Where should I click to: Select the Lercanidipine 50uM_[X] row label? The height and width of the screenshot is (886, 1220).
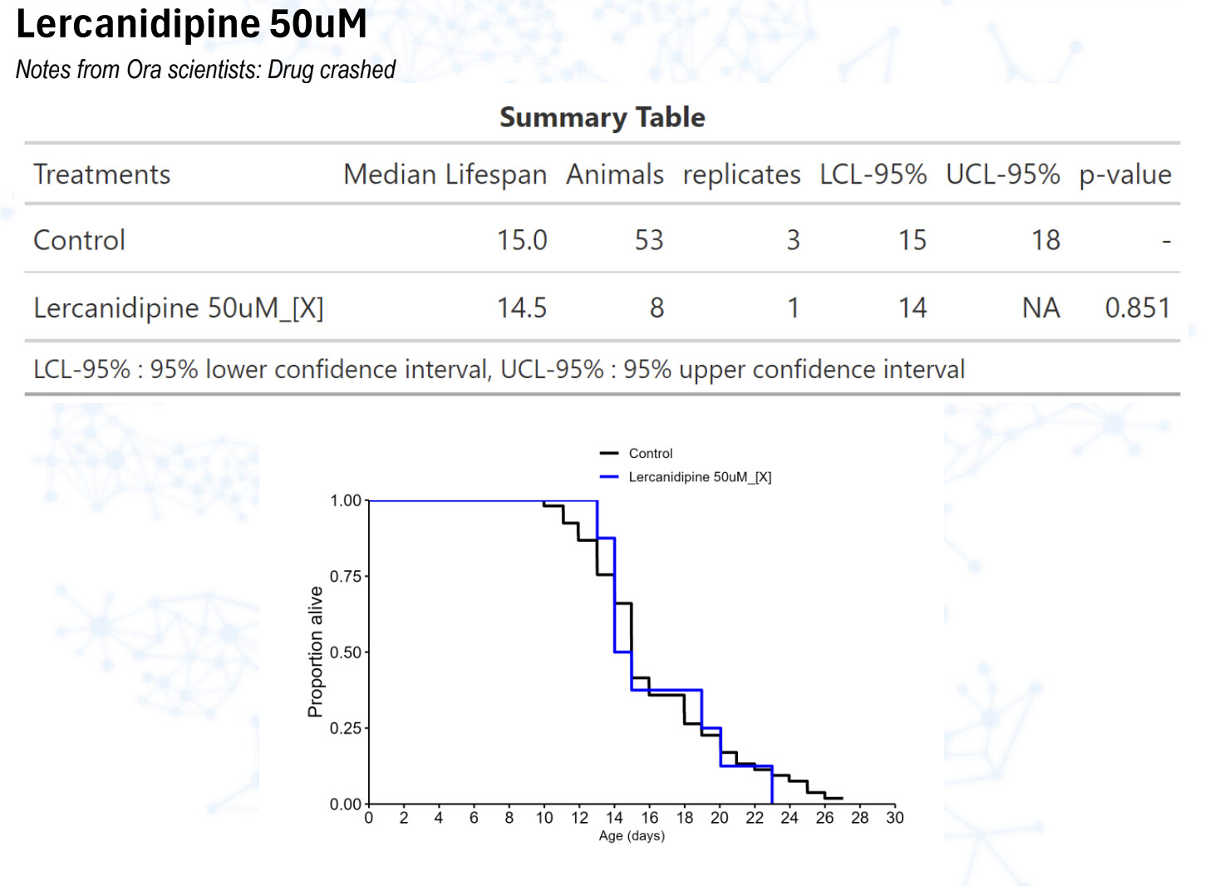point(178,308)
